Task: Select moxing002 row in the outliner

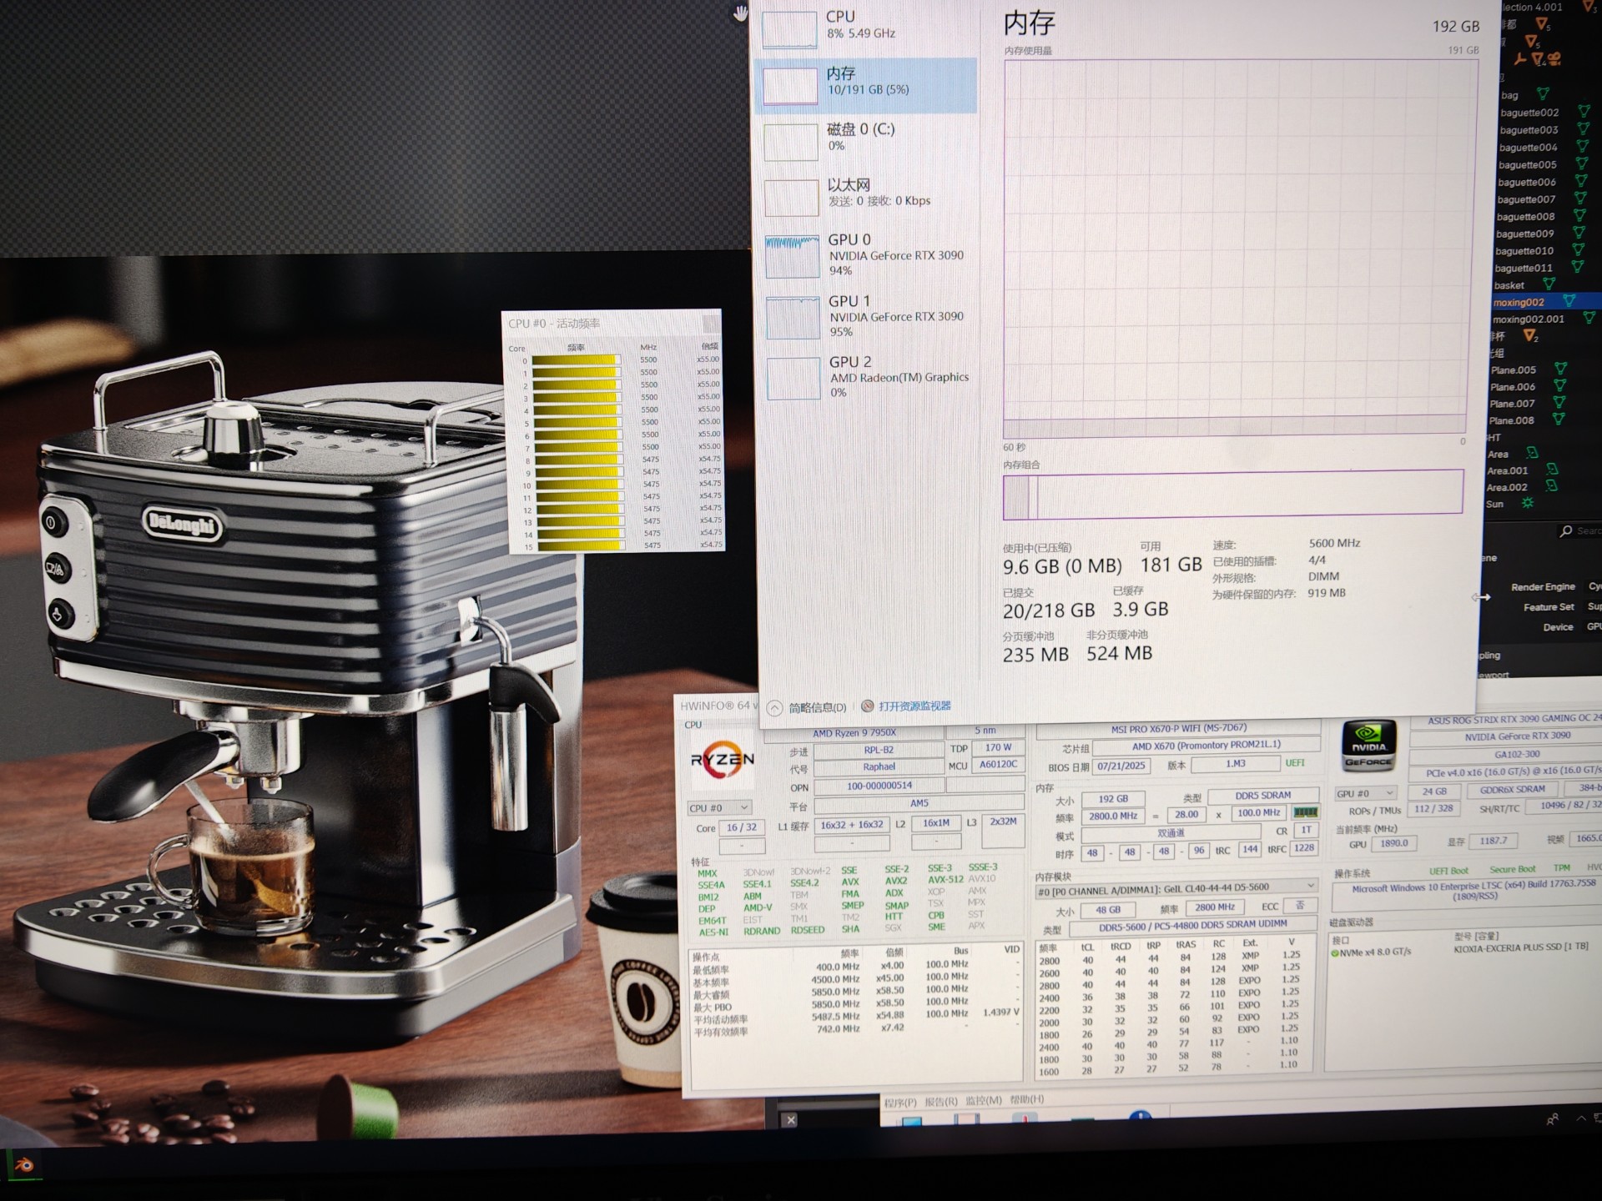Action: 1546,301
